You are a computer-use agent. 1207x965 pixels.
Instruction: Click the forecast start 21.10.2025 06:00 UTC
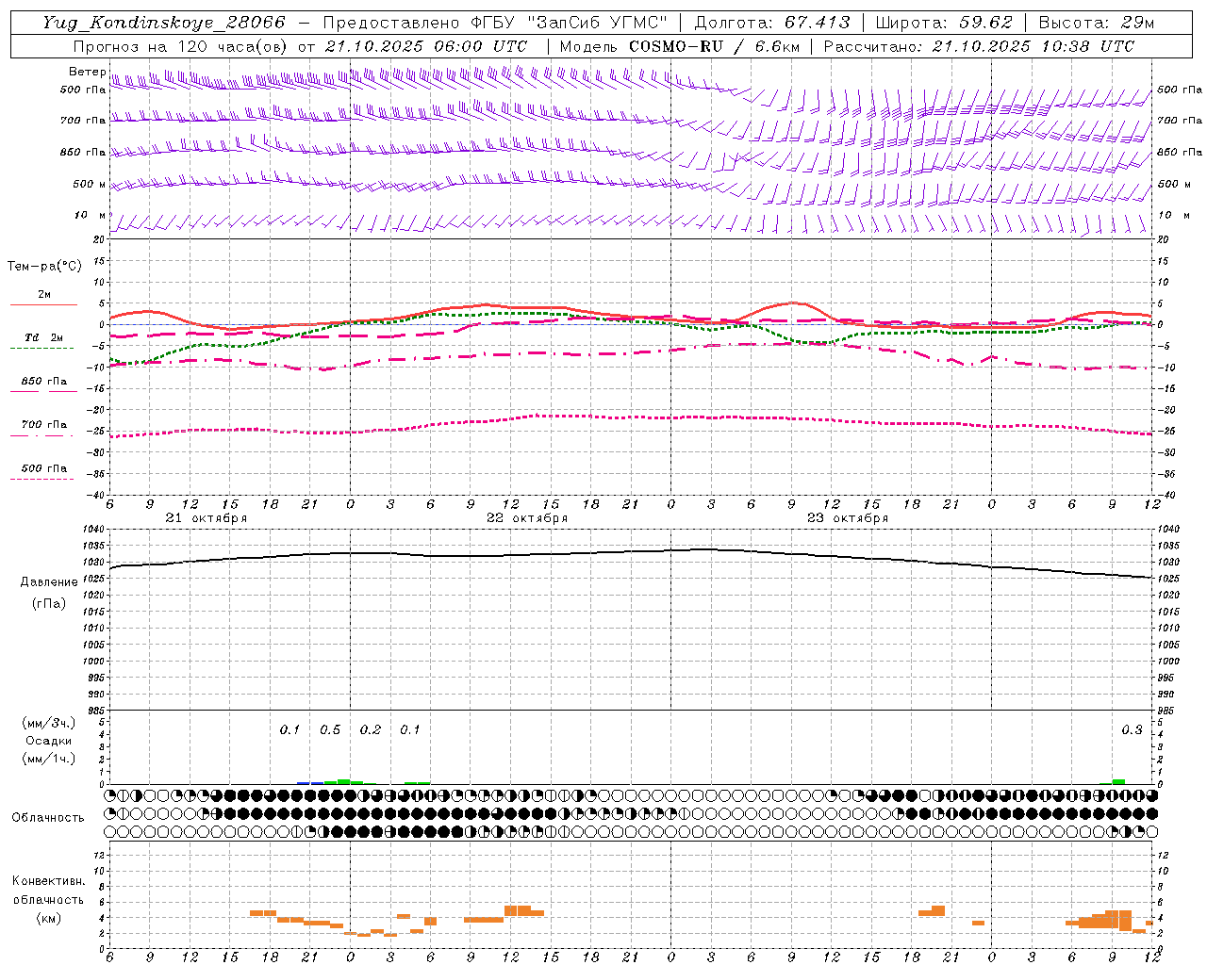click(425, 46)
